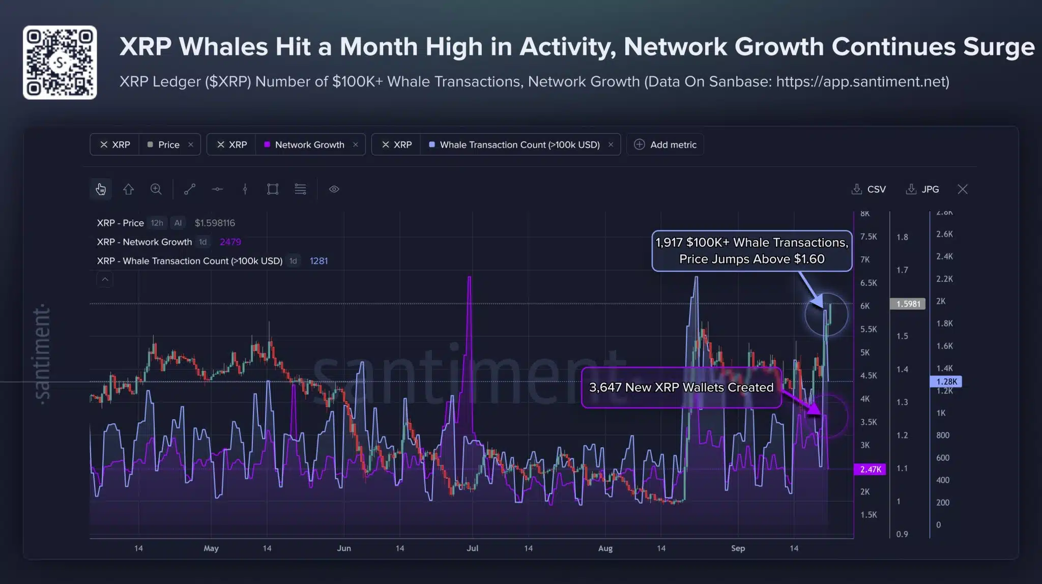Select the trend line drawing tool
The height and width of the screenshot is (584, 1042).
[x=190, y=189]
